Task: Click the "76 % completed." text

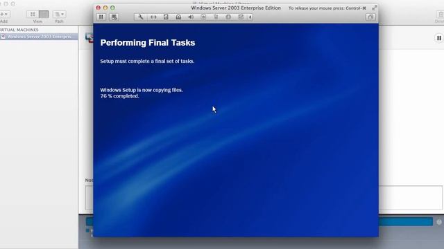Action: point(119,96)
